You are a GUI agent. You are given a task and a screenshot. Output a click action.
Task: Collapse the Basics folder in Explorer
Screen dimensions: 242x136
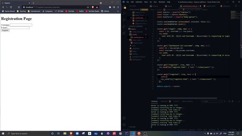137,29
